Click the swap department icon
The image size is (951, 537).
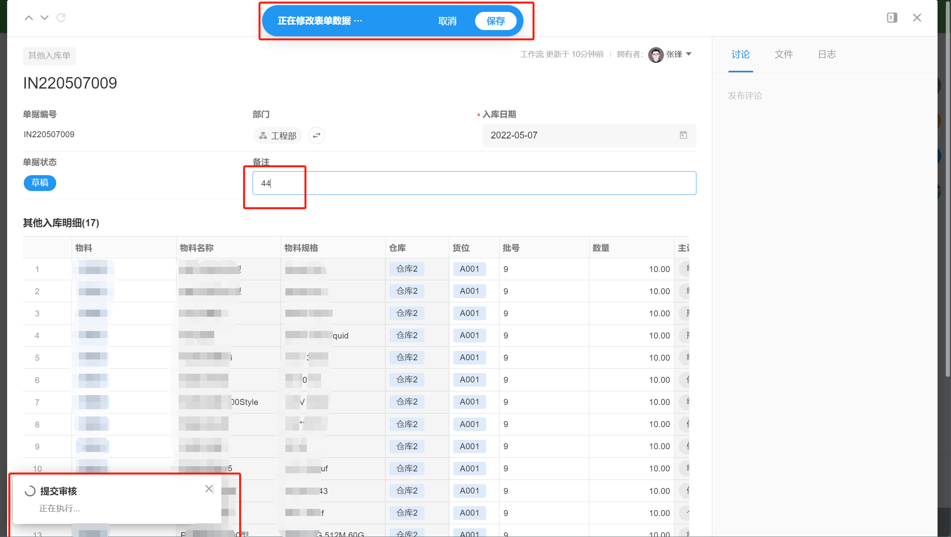coord(316,136)
